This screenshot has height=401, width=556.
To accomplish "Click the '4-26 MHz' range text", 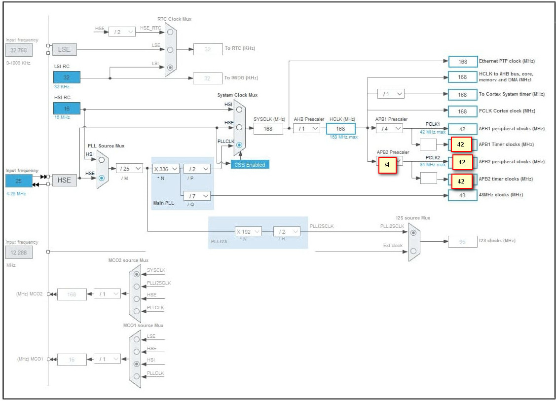I will (x=16, y=193).
